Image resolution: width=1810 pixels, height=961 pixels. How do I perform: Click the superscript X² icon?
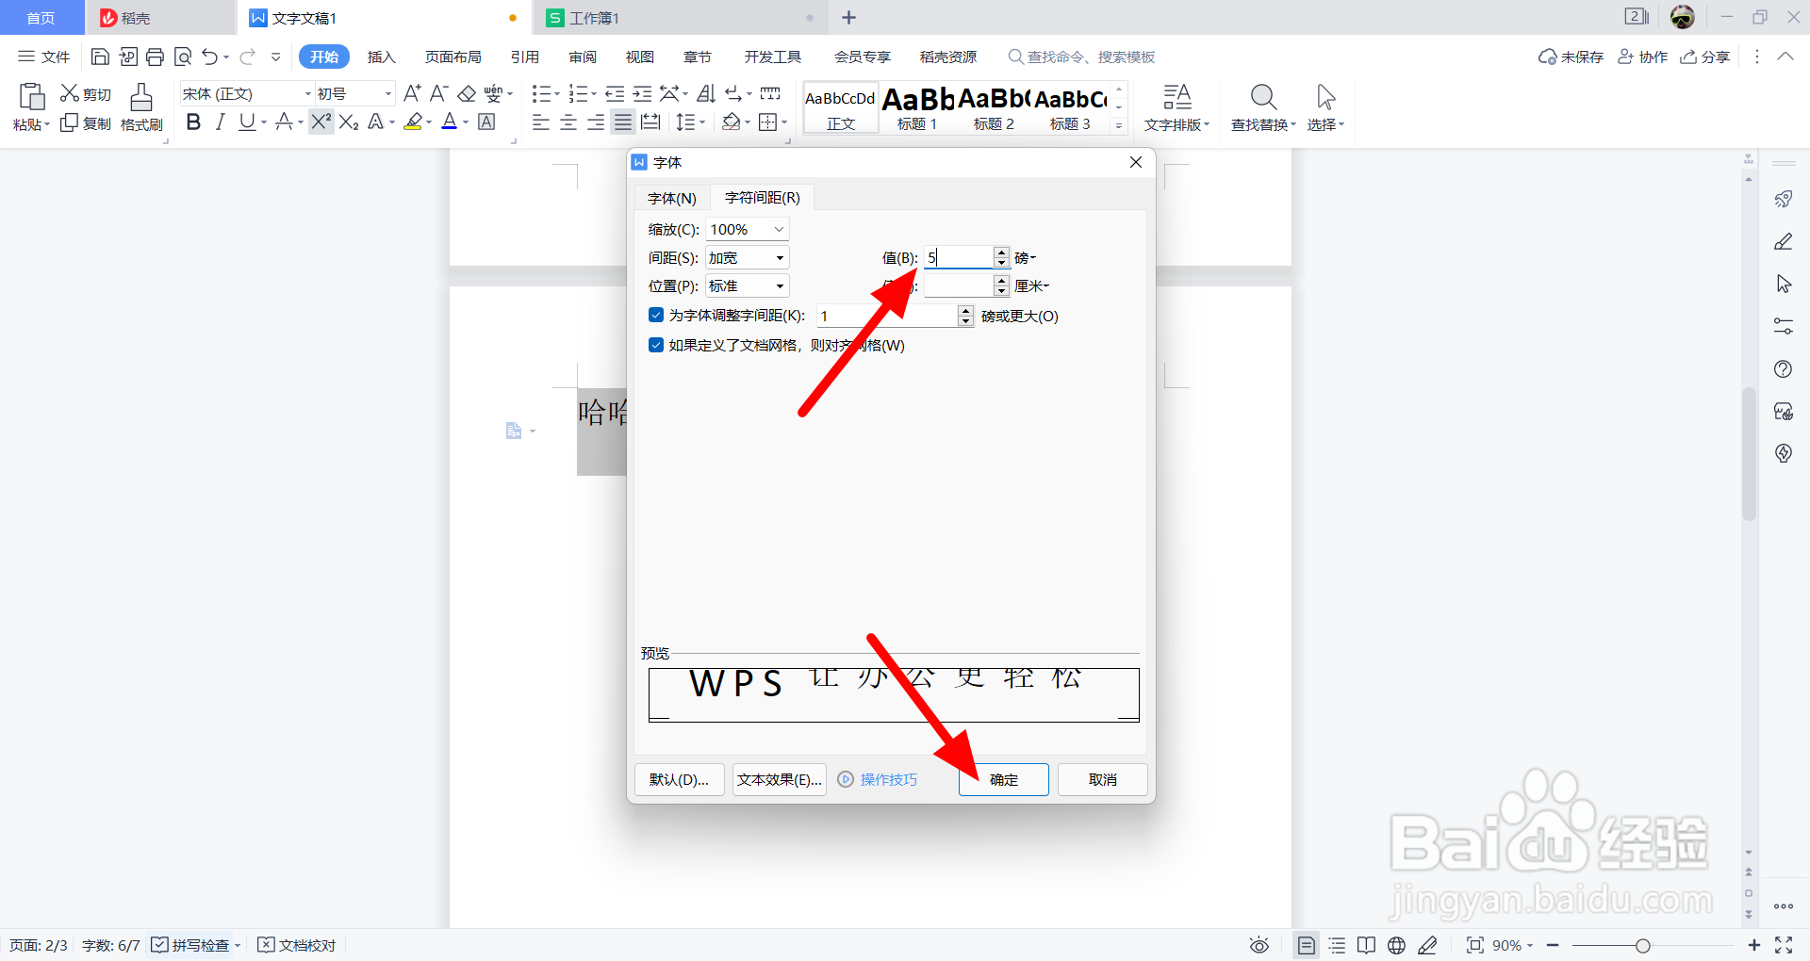pyautogui.click(x=321, y=122)
